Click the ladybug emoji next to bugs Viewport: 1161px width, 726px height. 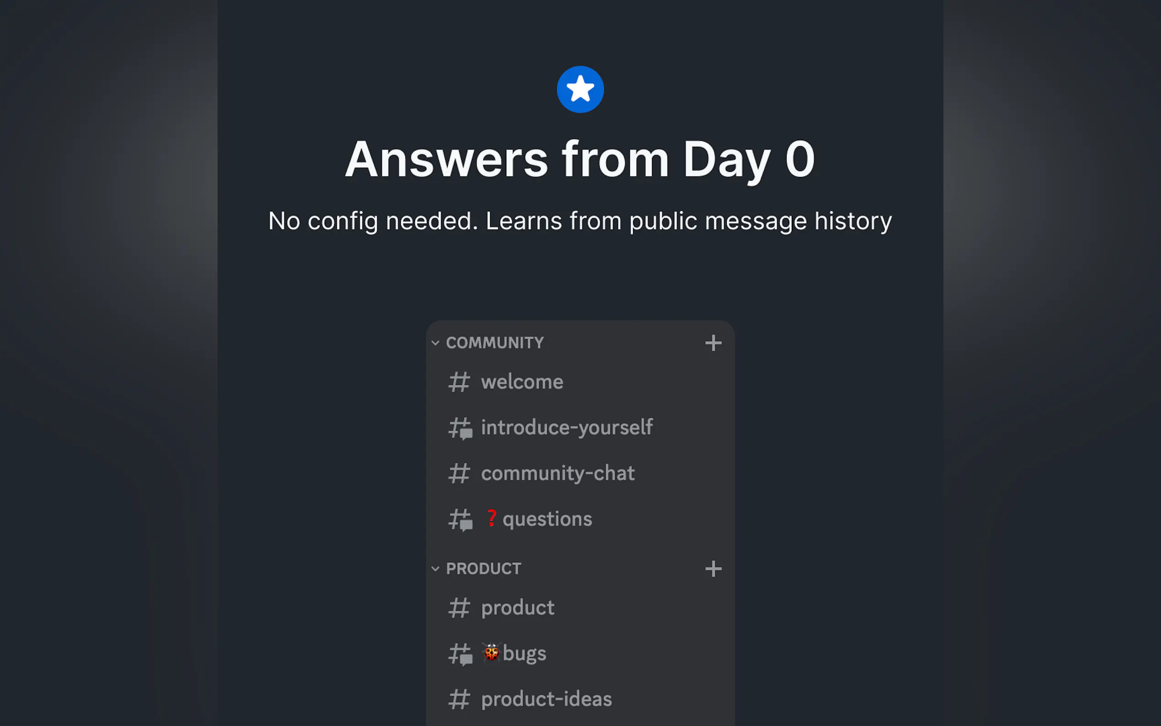point(491,652)
